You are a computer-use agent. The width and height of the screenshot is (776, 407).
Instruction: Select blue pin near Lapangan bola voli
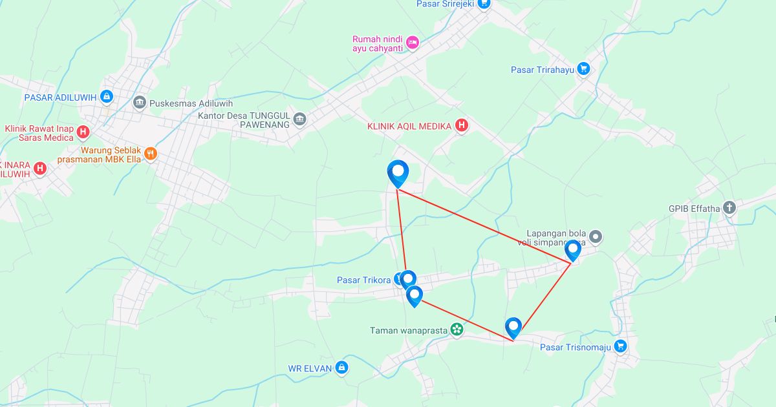(x=572, y=250)
